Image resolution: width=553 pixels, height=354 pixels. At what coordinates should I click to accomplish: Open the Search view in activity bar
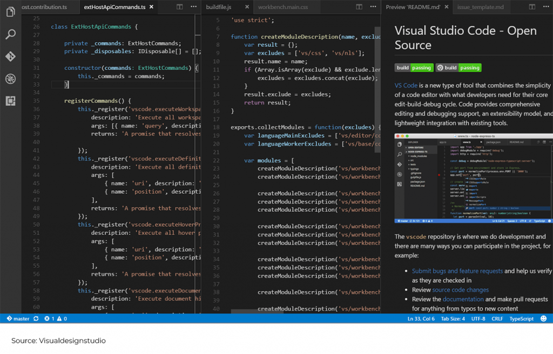10,34
